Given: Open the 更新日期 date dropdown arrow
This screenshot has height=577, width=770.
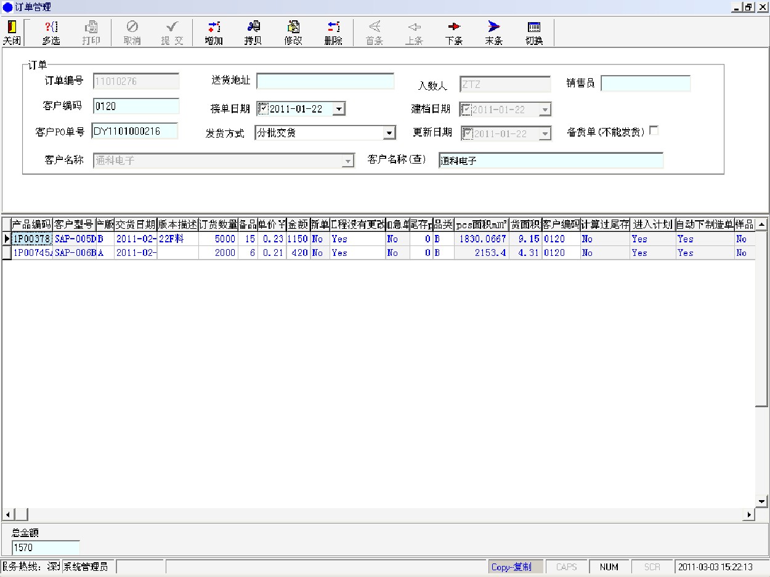Looking at the screenshot, I should pos(545,133).
